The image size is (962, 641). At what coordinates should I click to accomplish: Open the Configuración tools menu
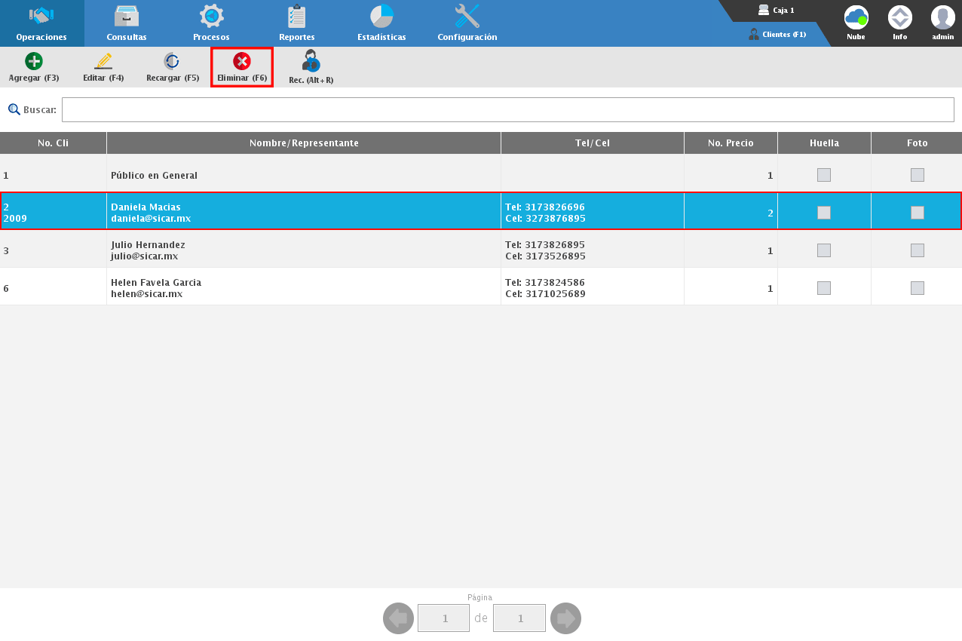point(467,23)
